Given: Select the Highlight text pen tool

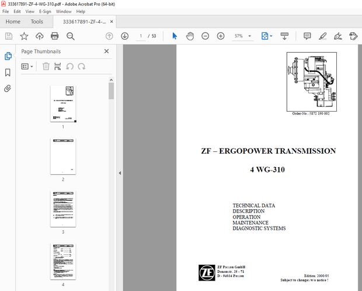Looking at the screenshot, I should click(322, 36).
